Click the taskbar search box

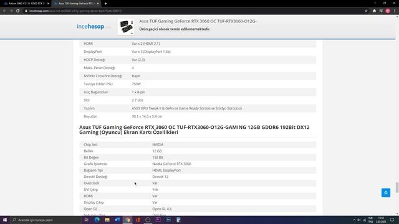(x=46, y=220)
